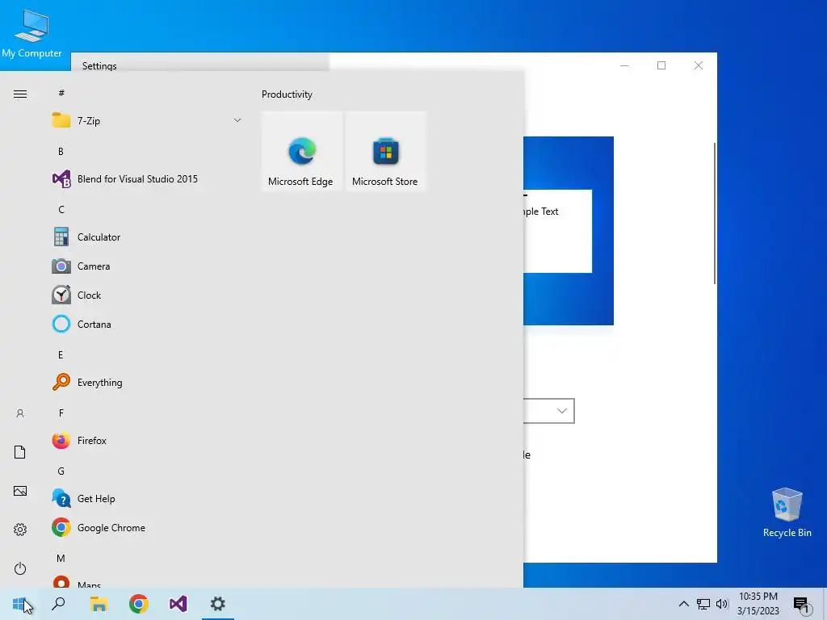
Task: Jump to the M letter header
Action: pyautogui.click(x=61, y=559)
